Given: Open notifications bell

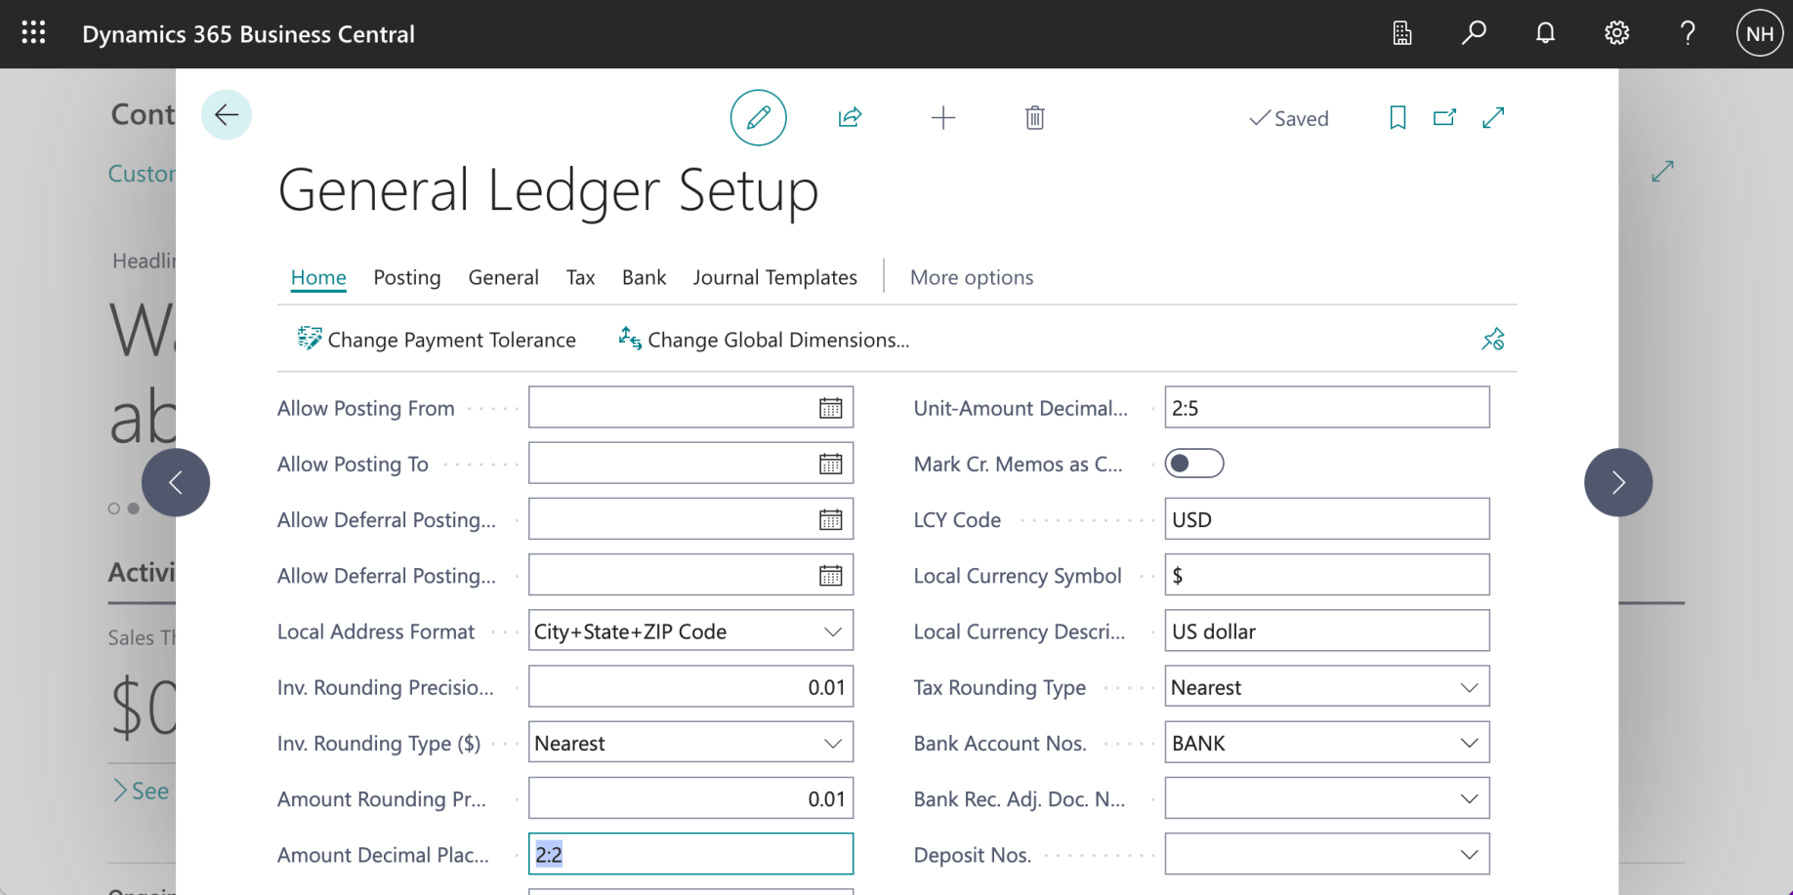Looking at the screenshot, I should point(1545,33).
